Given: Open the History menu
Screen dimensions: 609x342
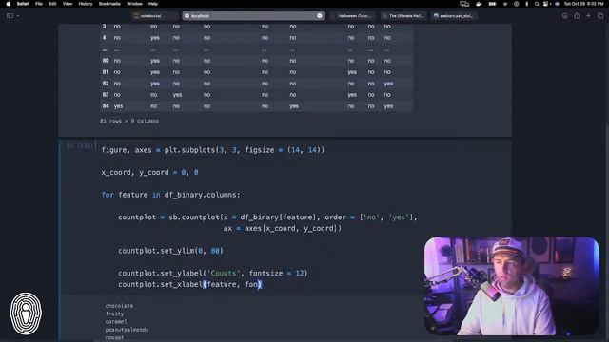Looking at the screenshot, I should click(x=86, y=4).
